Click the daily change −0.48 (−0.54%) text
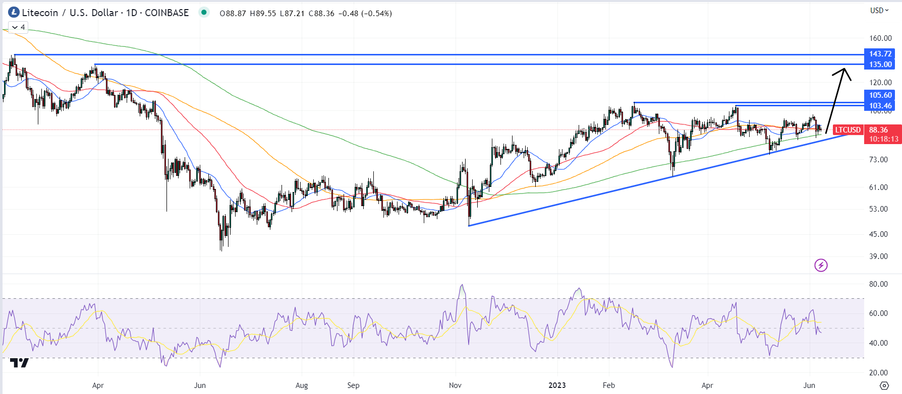 pos(365,13)
